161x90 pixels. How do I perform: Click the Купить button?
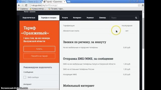39,49
